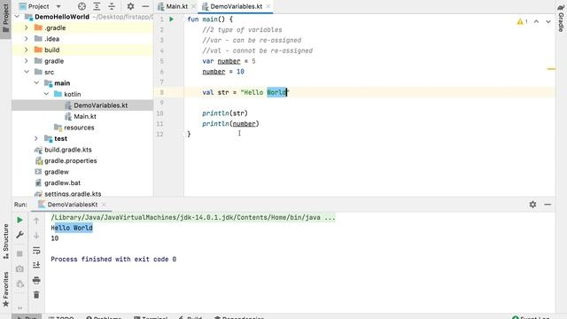This screenshot has height=319, width=567.
Task: Collapse the main folder
Action: 36,83
